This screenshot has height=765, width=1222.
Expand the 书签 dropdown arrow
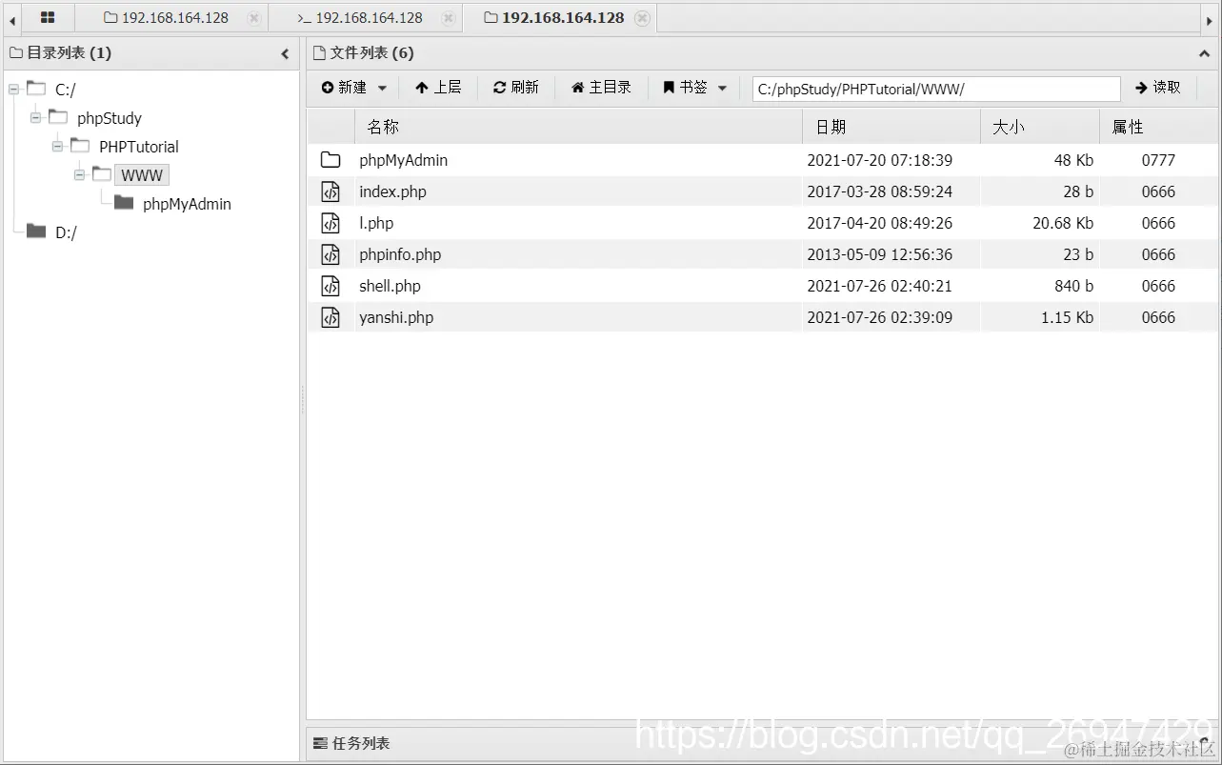click(x=722, y=88)
